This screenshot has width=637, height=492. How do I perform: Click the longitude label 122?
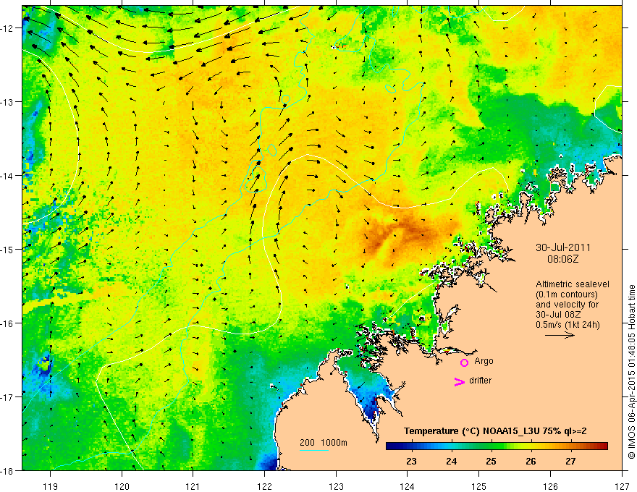pos(264,486)
